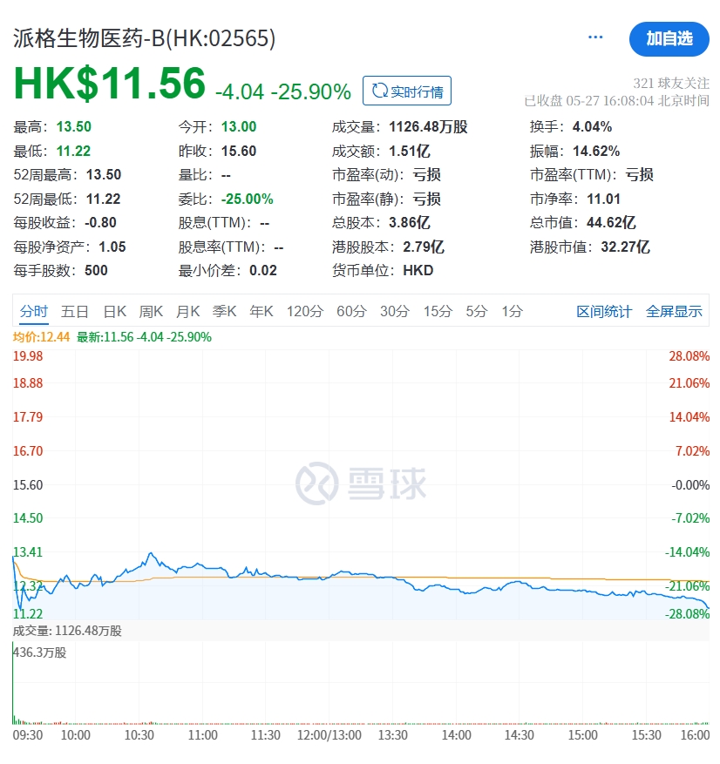Select the 30分 interval tab
The image size is (720, 764).
[395, 311]
